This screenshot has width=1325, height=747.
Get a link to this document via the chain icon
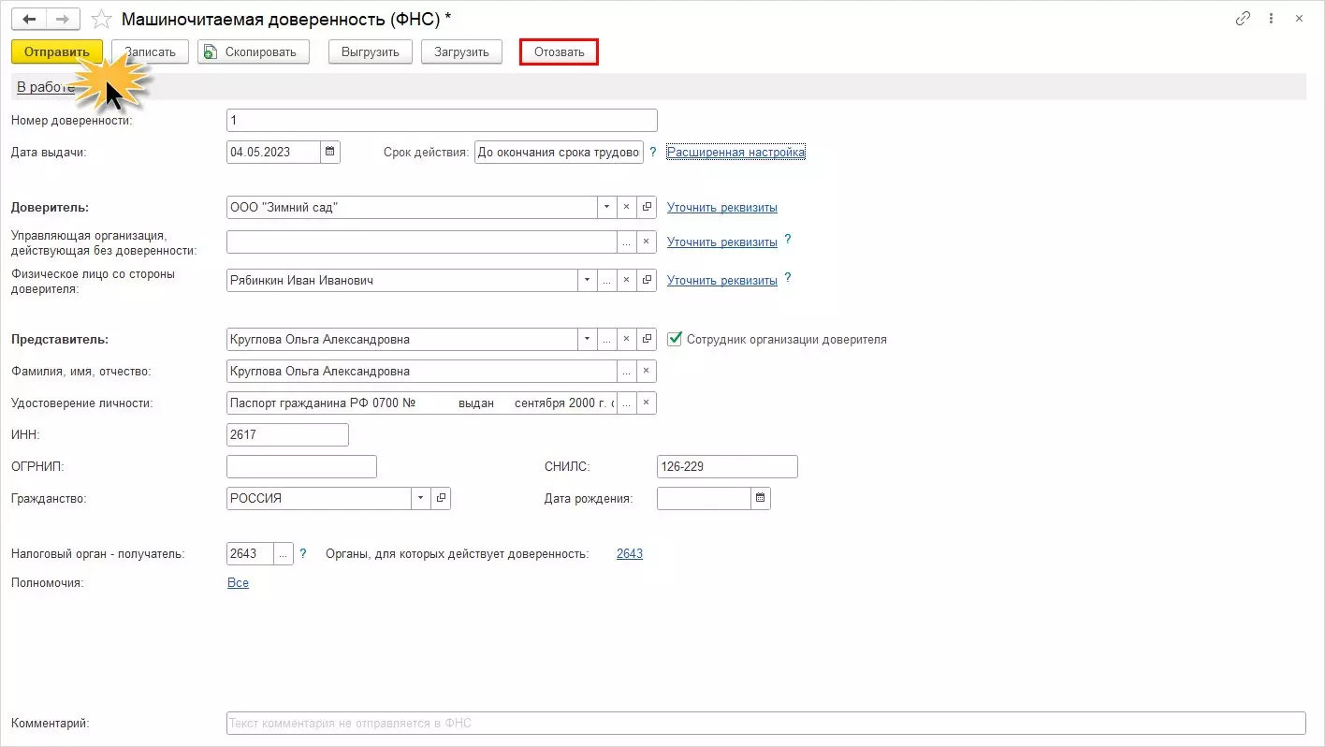coord(1244,18)
